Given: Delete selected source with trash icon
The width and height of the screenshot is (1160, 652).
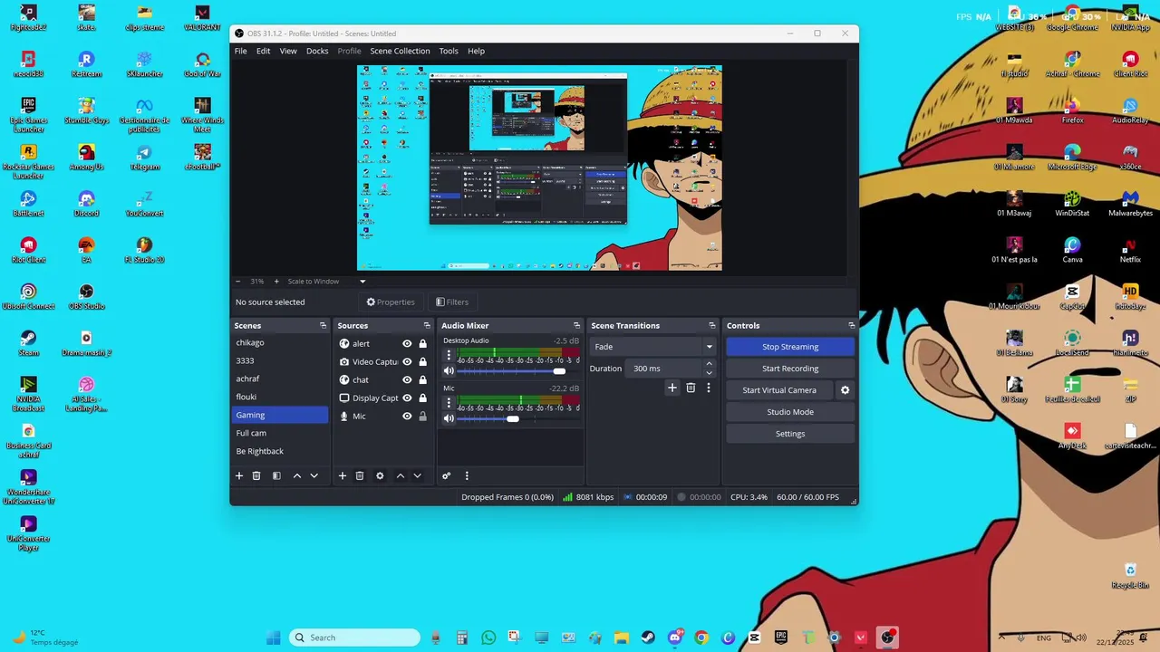Looking at the screenshot, I should (360, 475).
